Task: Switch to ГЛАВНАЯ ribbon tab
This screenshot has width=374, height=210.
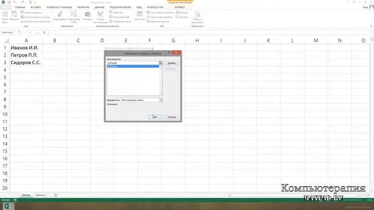Action: pos(20,8)
